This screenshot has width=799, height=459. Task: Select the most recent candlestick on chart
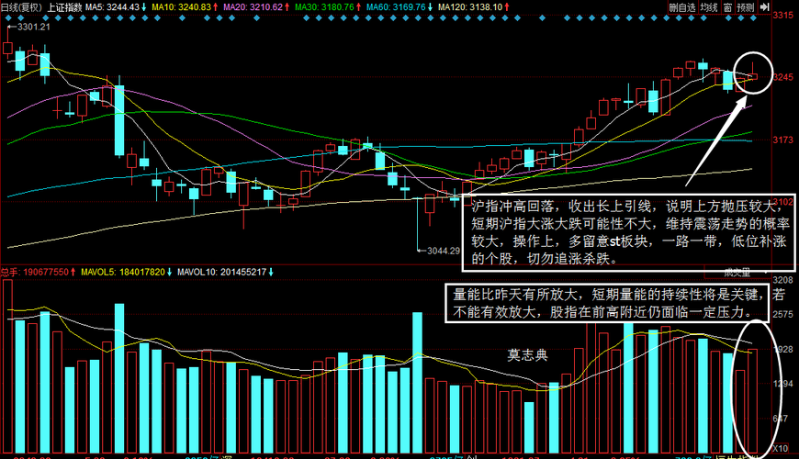(x=753, y=76)
